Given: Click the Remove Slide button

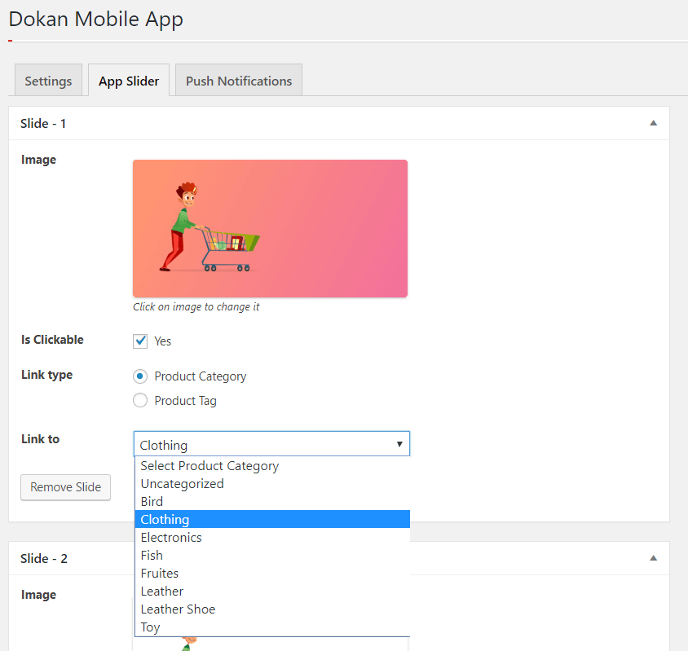Looking at the screenshot, I should (65, 487).
